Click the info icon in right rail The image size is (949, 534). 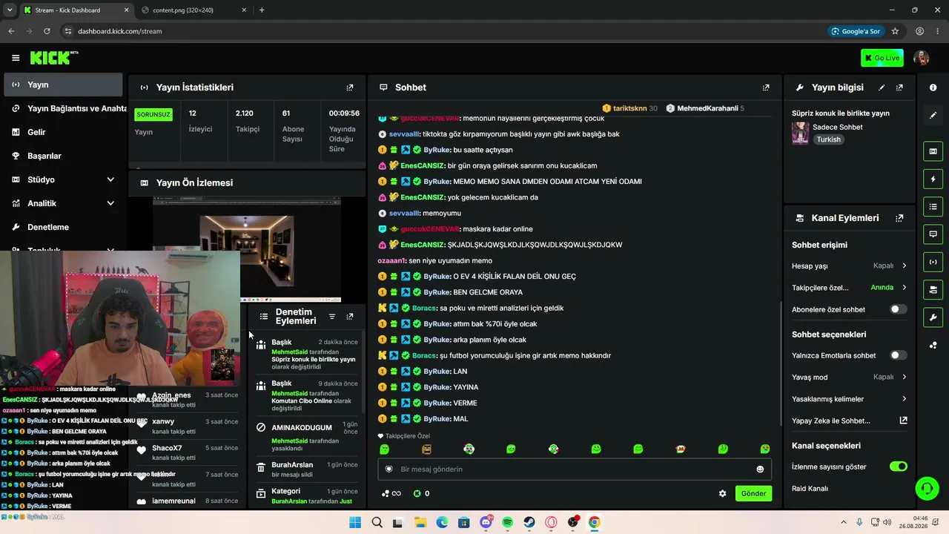[933, 88]
